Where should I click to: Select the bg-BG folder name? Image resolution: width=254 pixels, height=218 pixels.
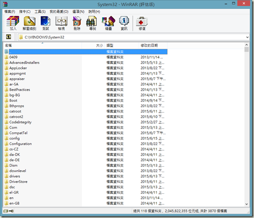coord(15,95)
